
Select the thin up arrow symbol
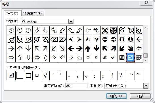(20, 48)
